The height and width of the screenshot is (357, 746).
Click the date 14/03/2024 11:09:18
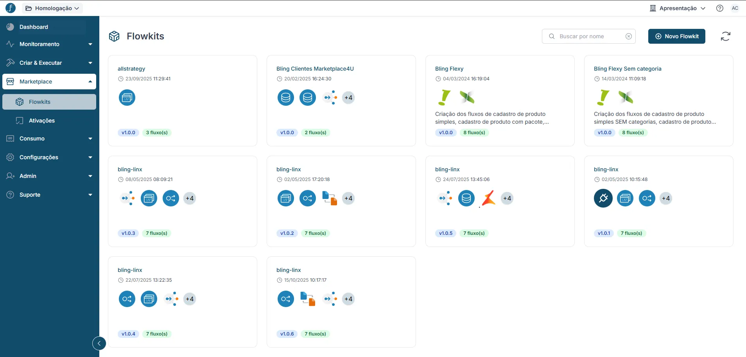point(624,79)
